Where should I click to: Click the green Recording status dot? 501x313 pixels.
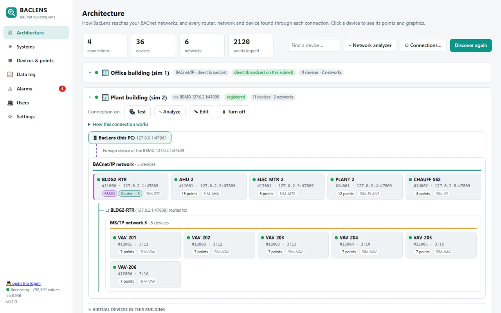pos(8,290)
